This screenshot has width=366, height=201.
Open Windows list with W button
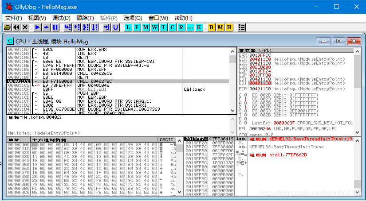point(154,27)
